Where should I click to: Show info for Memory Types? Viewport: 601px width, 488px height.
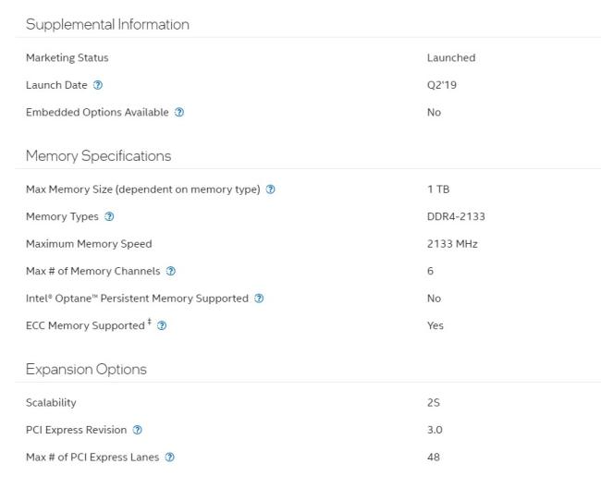tap(110, 217)
